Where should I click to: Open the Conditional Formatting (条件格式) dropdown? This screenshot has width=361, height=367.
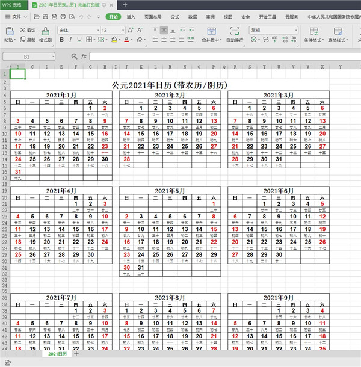point(313,40)
